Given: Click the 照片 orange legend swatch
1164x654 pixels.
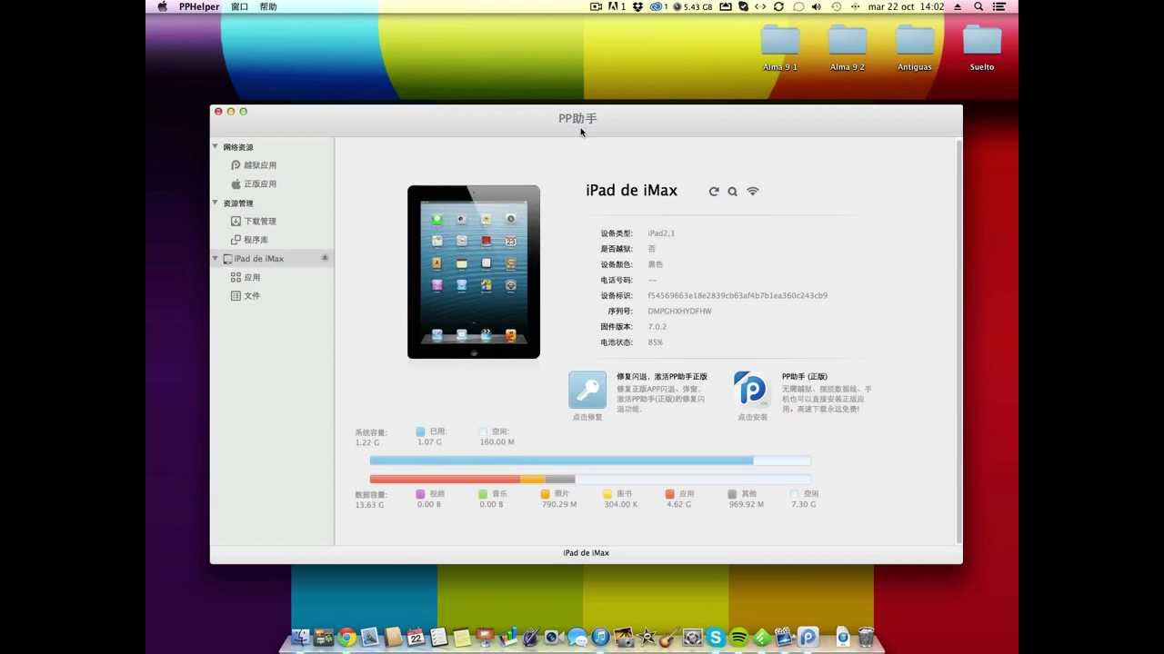Looking at the screenshot, I should tap(545, 494).
